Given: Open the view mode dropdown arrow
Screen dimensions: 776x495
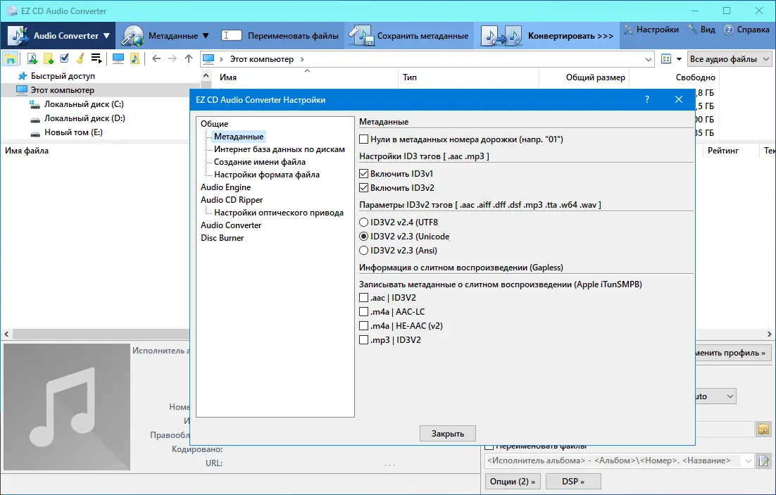Looking at the screenshot, I should coord(679,59).
